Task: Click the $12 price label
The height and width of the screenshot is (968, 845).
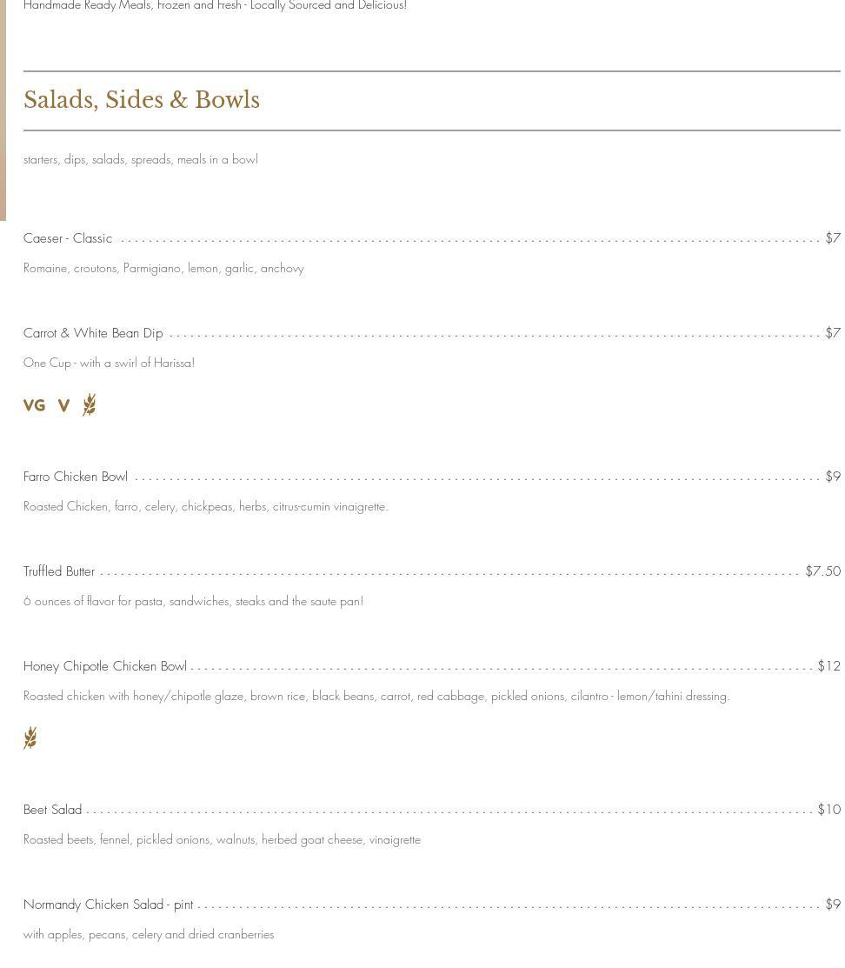Action: (828, 666)
